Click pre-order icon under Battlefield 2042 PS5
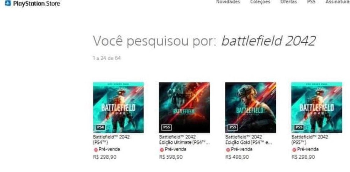This screenshot has width=350, height=172. [x=294, y=150]
